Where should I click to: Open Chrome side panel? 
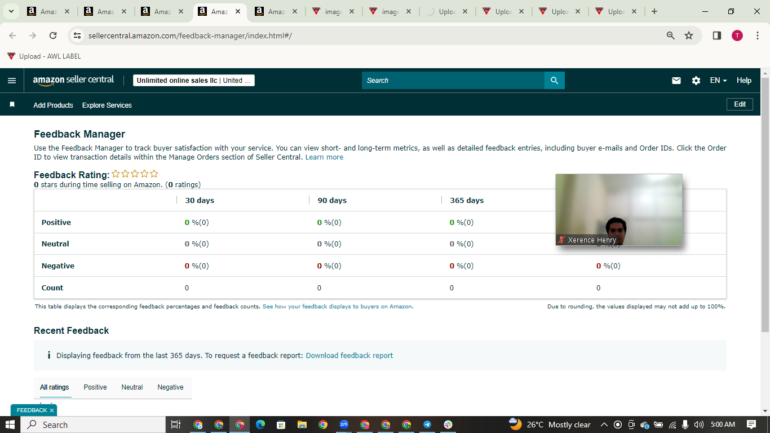(717, 36)
